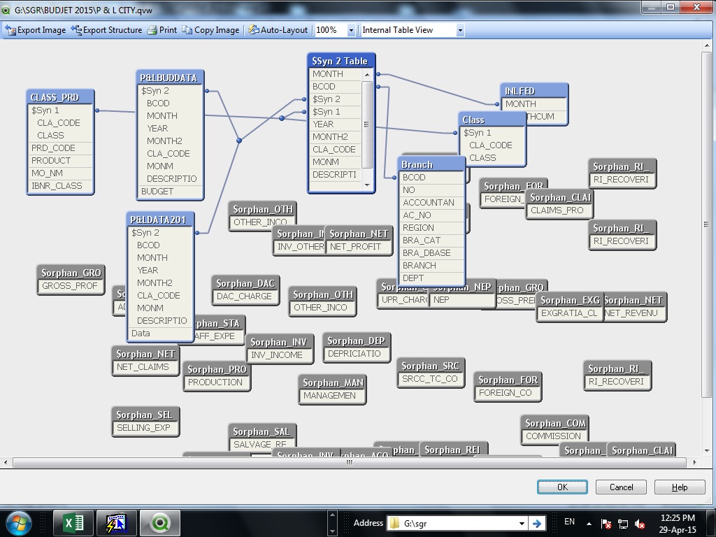Screen dimensions: 716x537
Task: Copy Image to the clipboard
Action: tap(210, 30)
